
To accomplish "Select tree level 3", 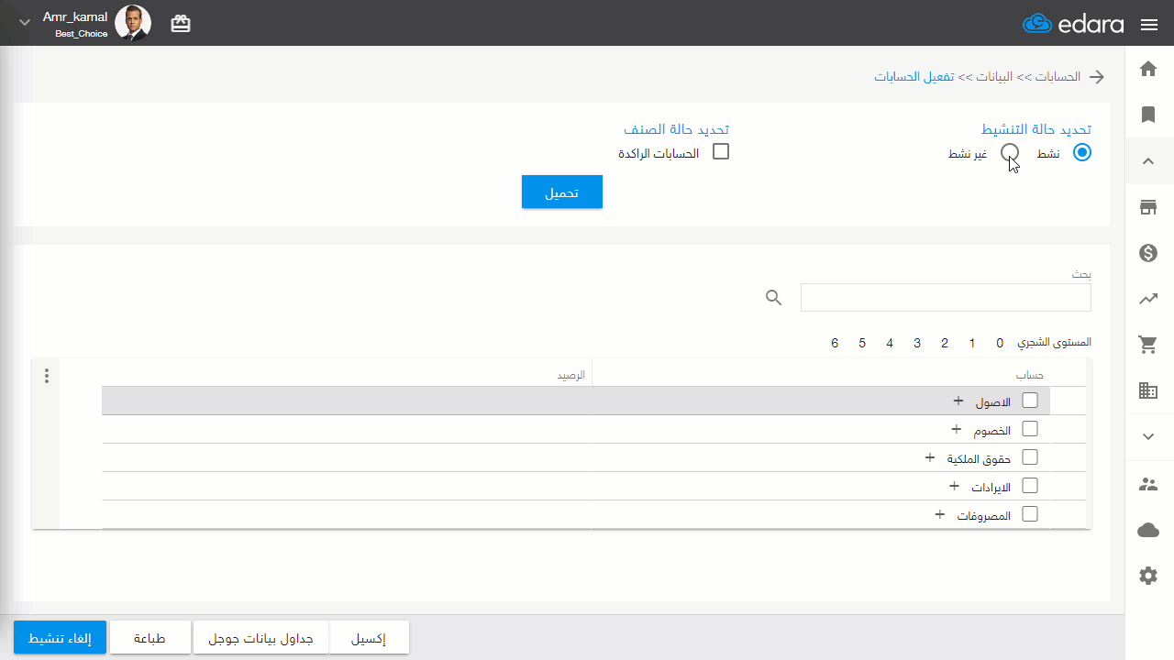I will click(x=917, y=343).
